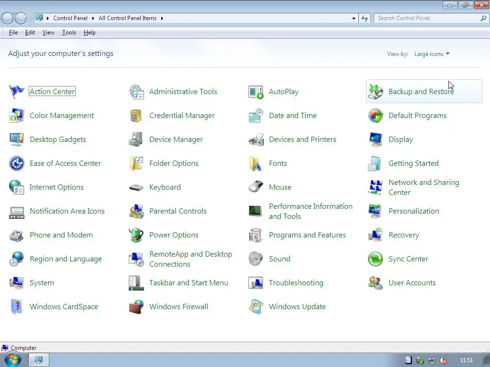Open the Tools menu
The width and height of the screenshot is (490, 367).
pyautogui.click(x=69, y=32)
